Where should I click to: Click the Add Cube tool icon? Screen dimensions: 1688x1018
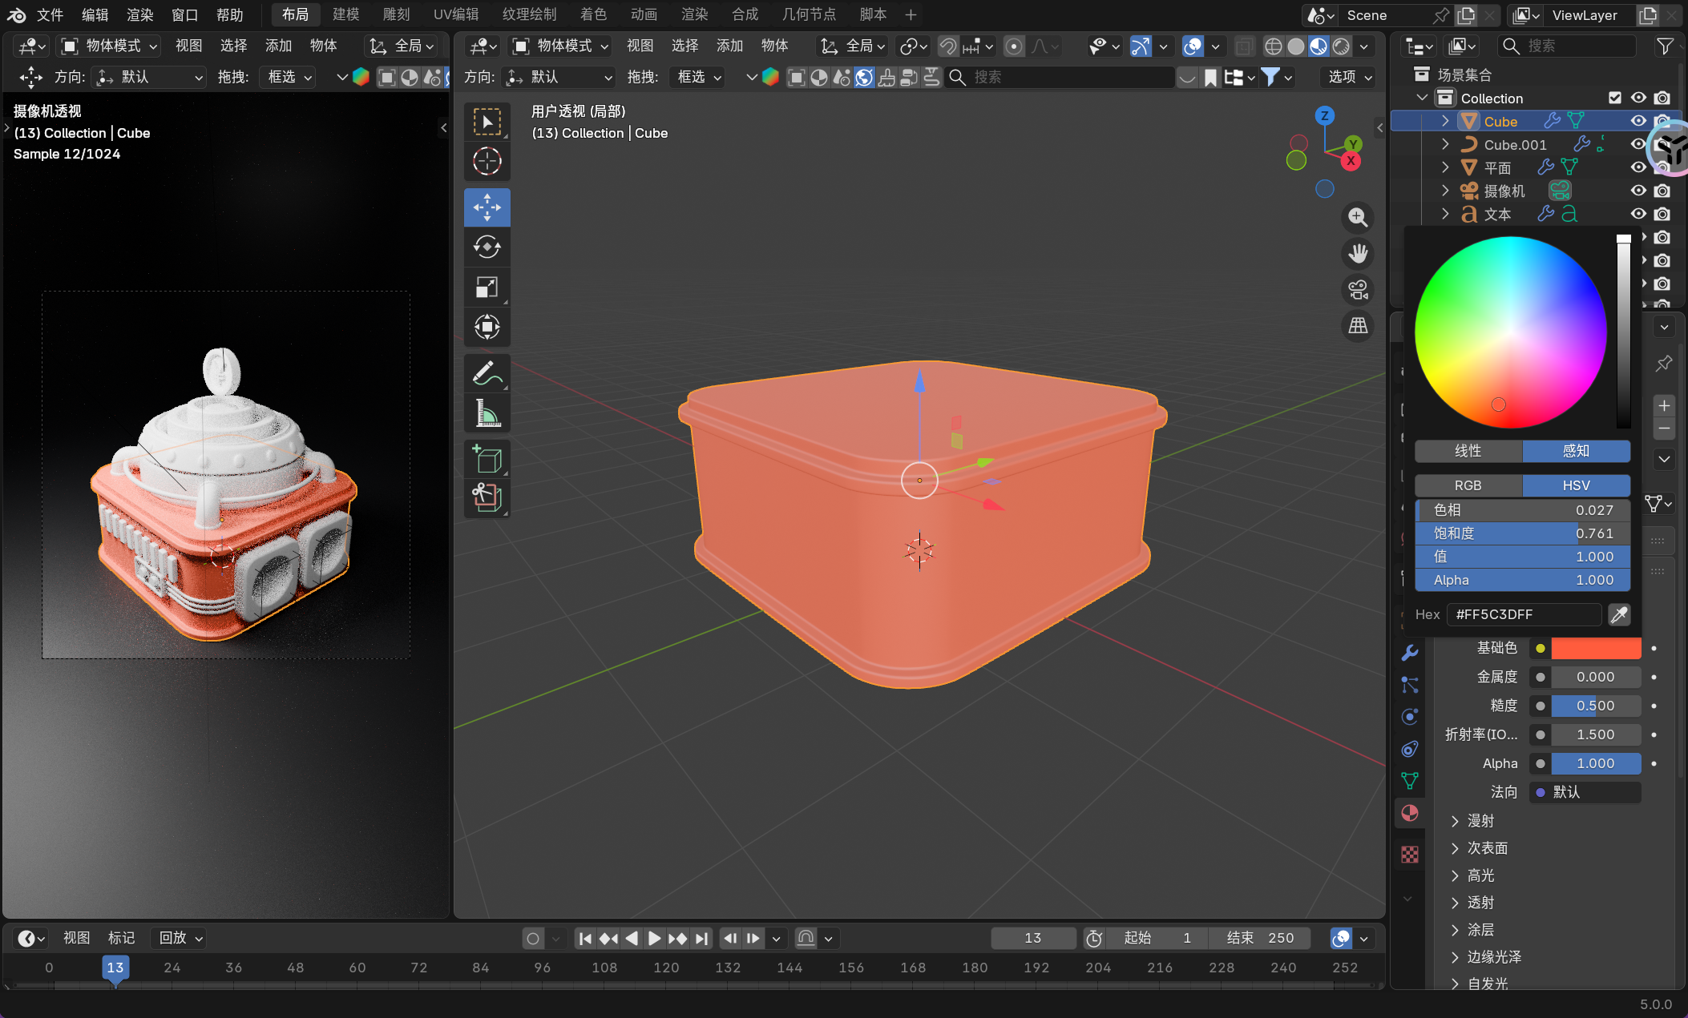point(487,460)
